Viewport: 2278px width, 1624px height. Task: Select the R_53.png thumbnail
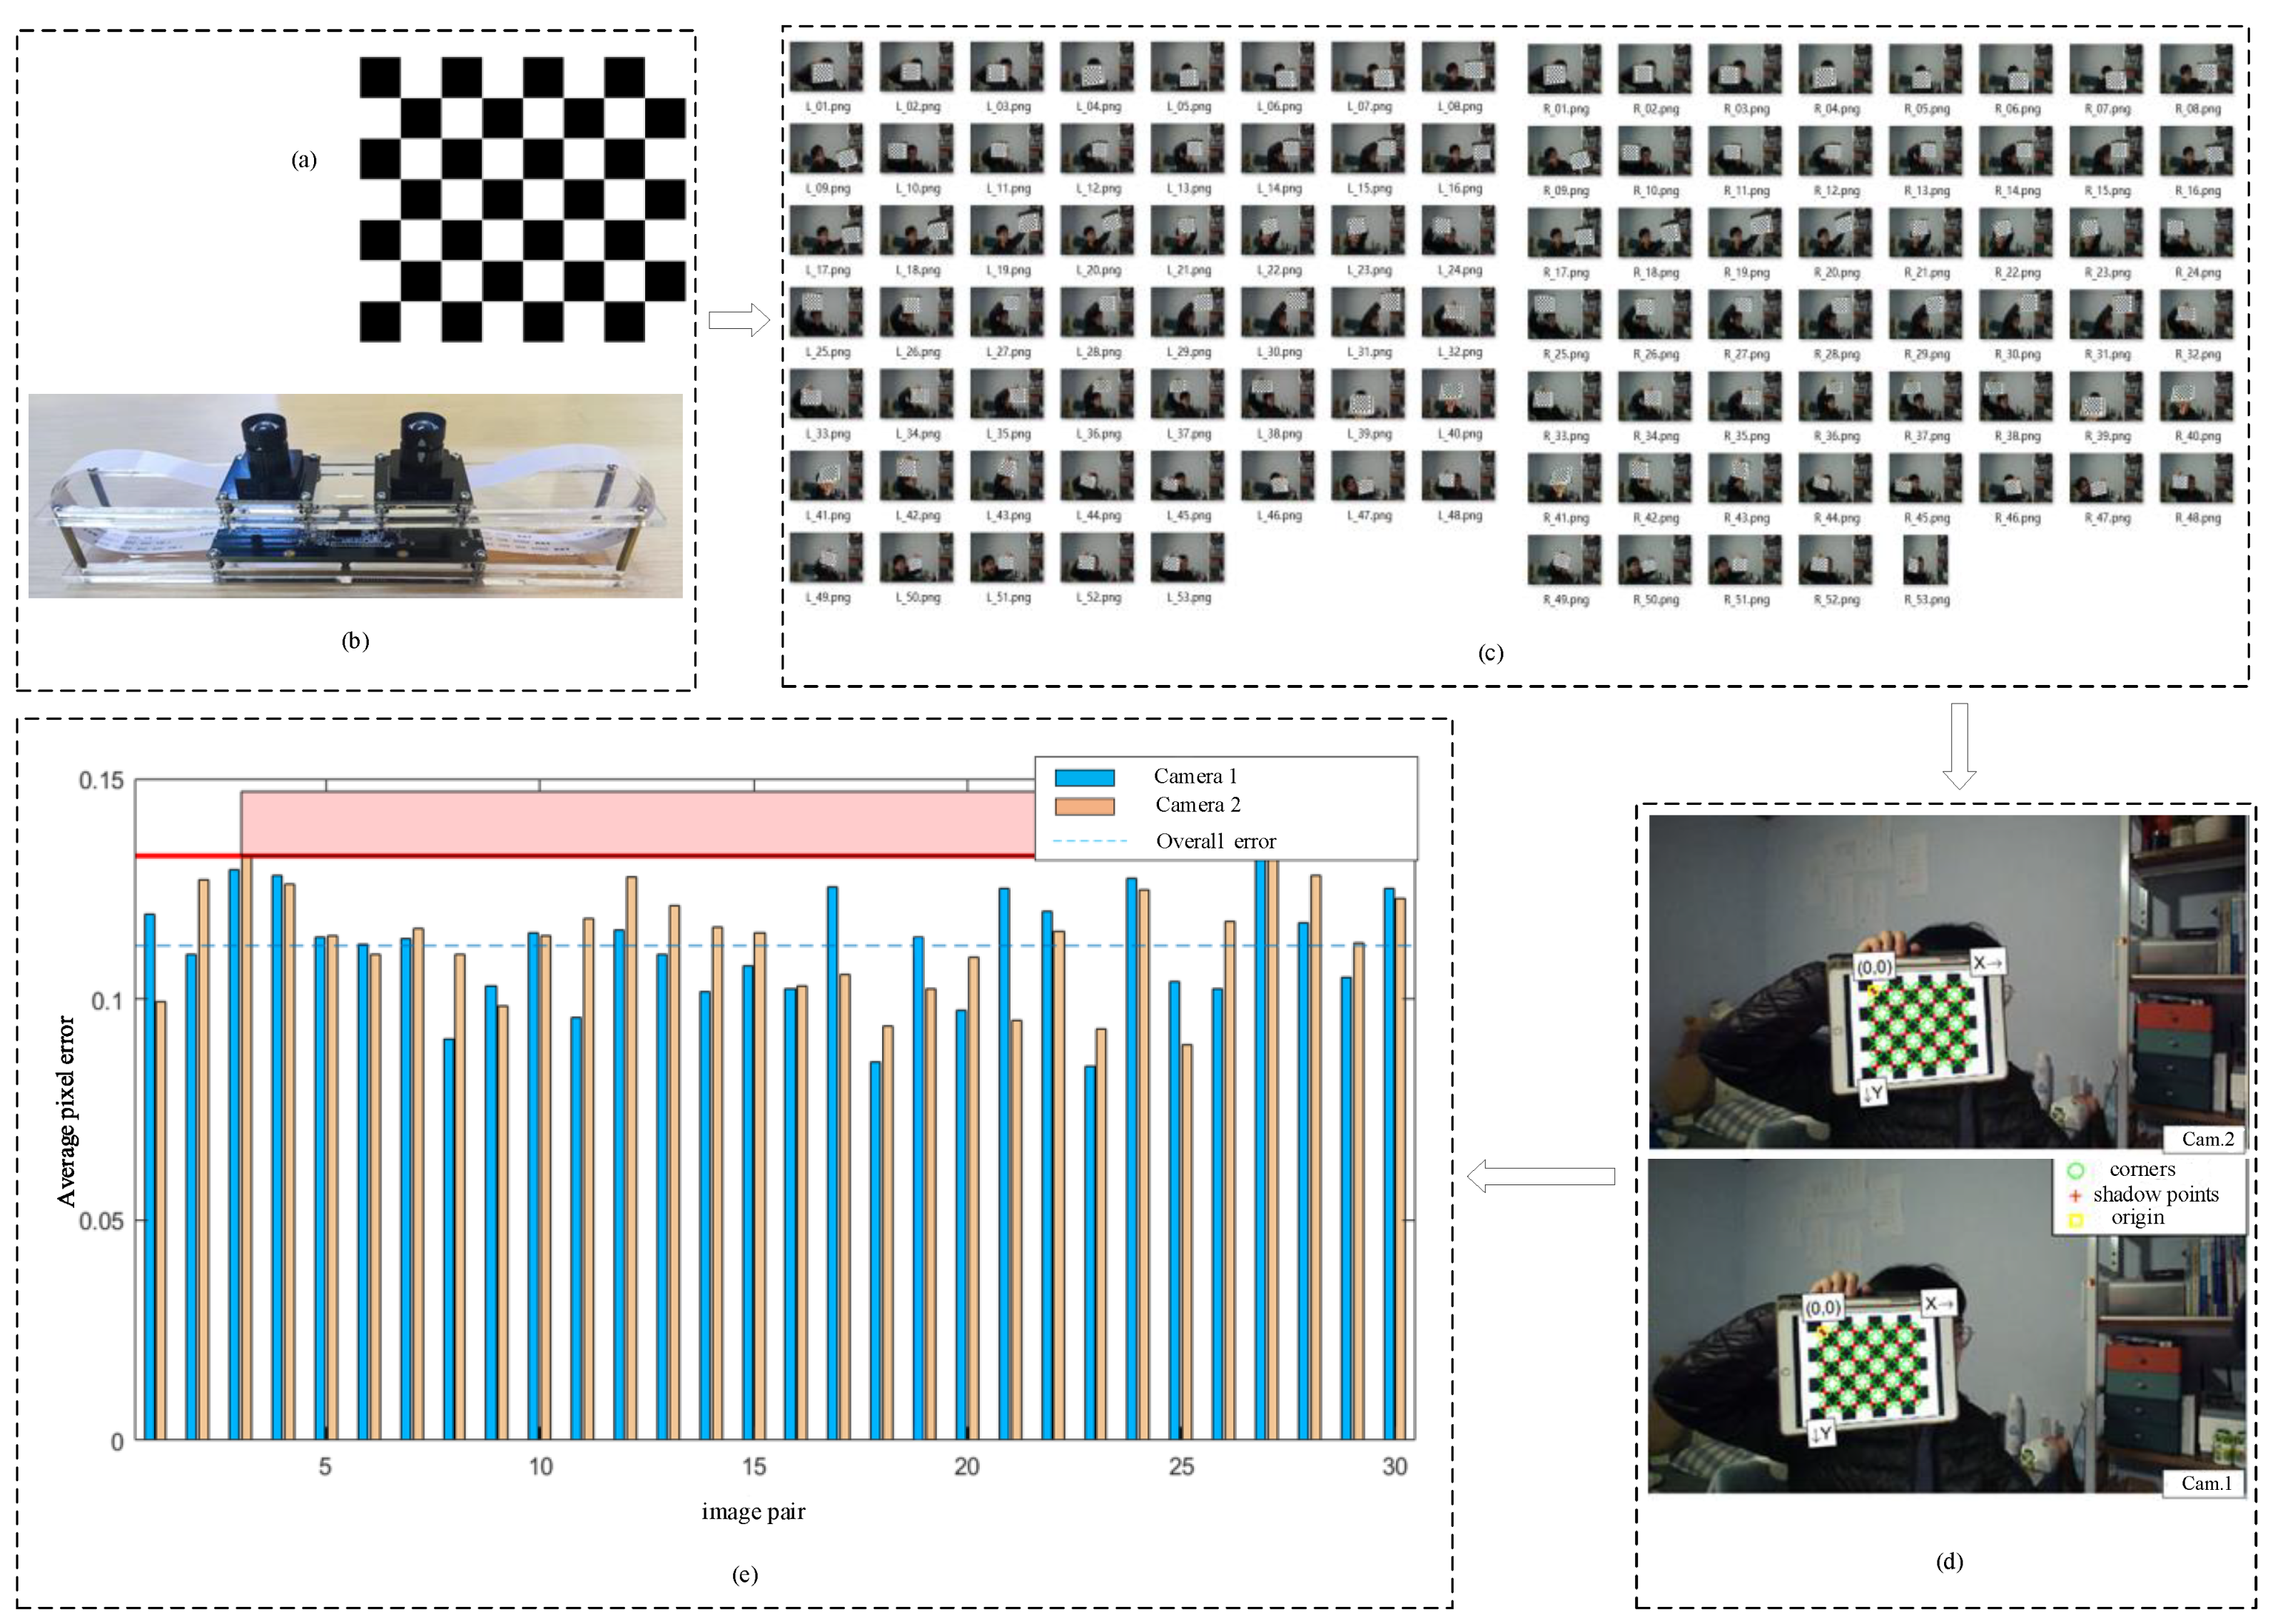1925,560
